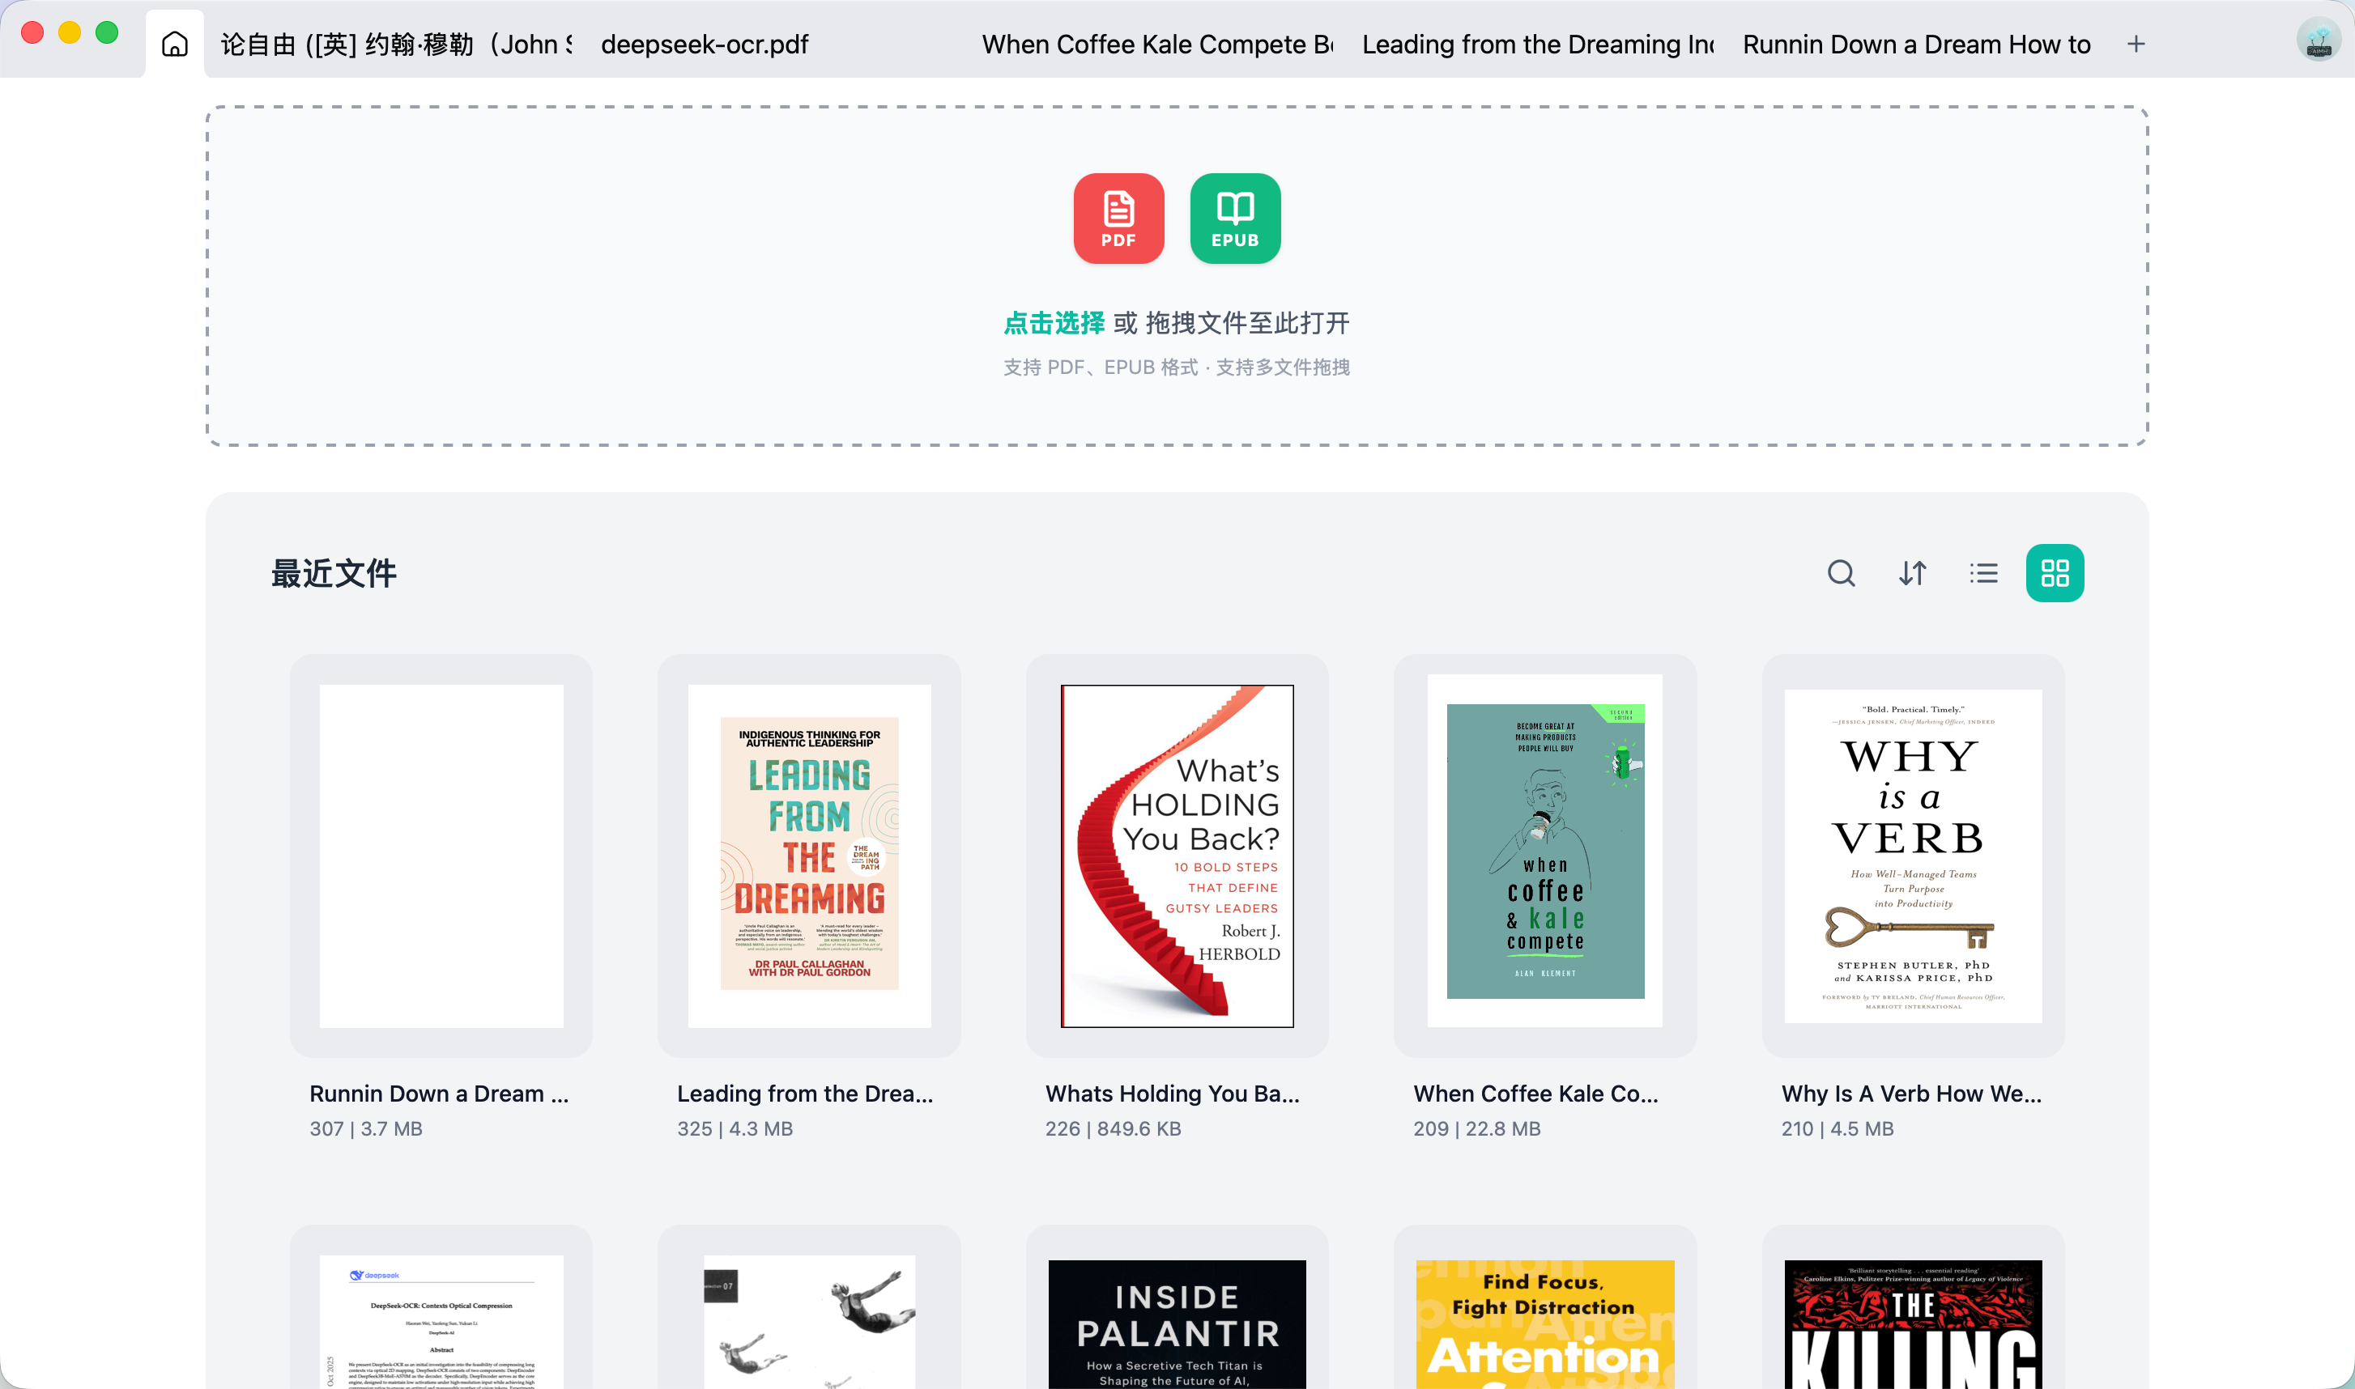Open the Whats Holding You Back cover thumbnail
This screenshot has width=2355, height=1389.
coord(1176,863)
